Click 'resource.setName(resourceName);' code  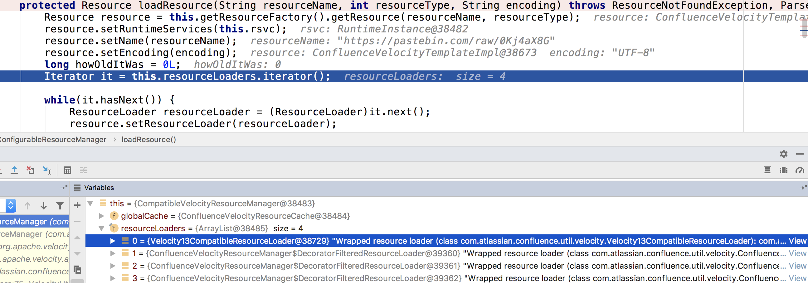pos(140,41)
